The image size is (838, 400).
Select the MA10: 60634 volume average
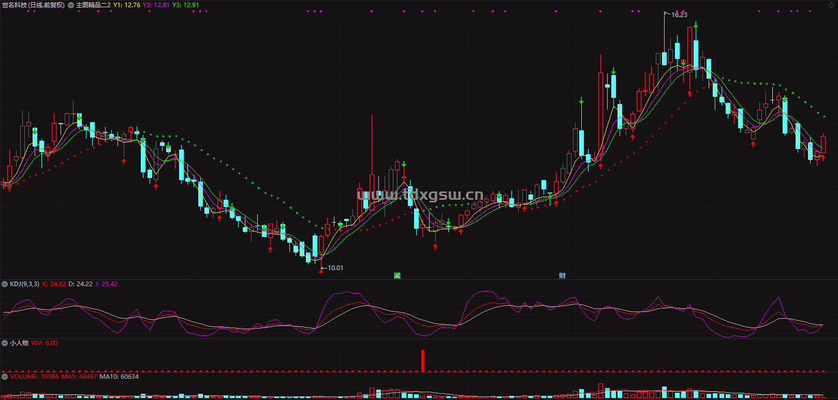pyautogui.click(x=119, y=377)
